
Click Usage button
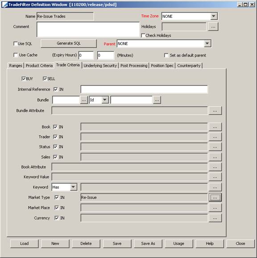tap(179, 244)
